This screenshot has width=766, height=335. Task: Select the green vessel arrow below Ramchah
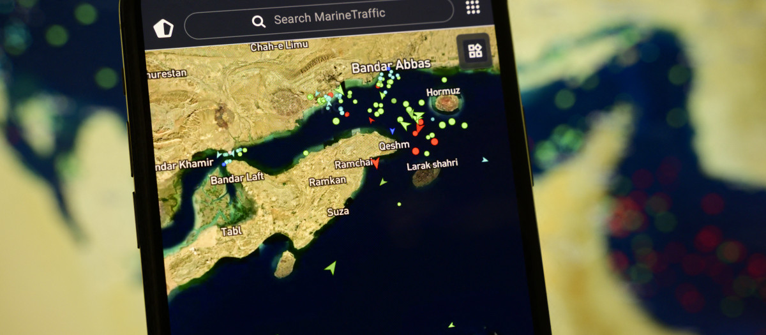coord(383,182)
